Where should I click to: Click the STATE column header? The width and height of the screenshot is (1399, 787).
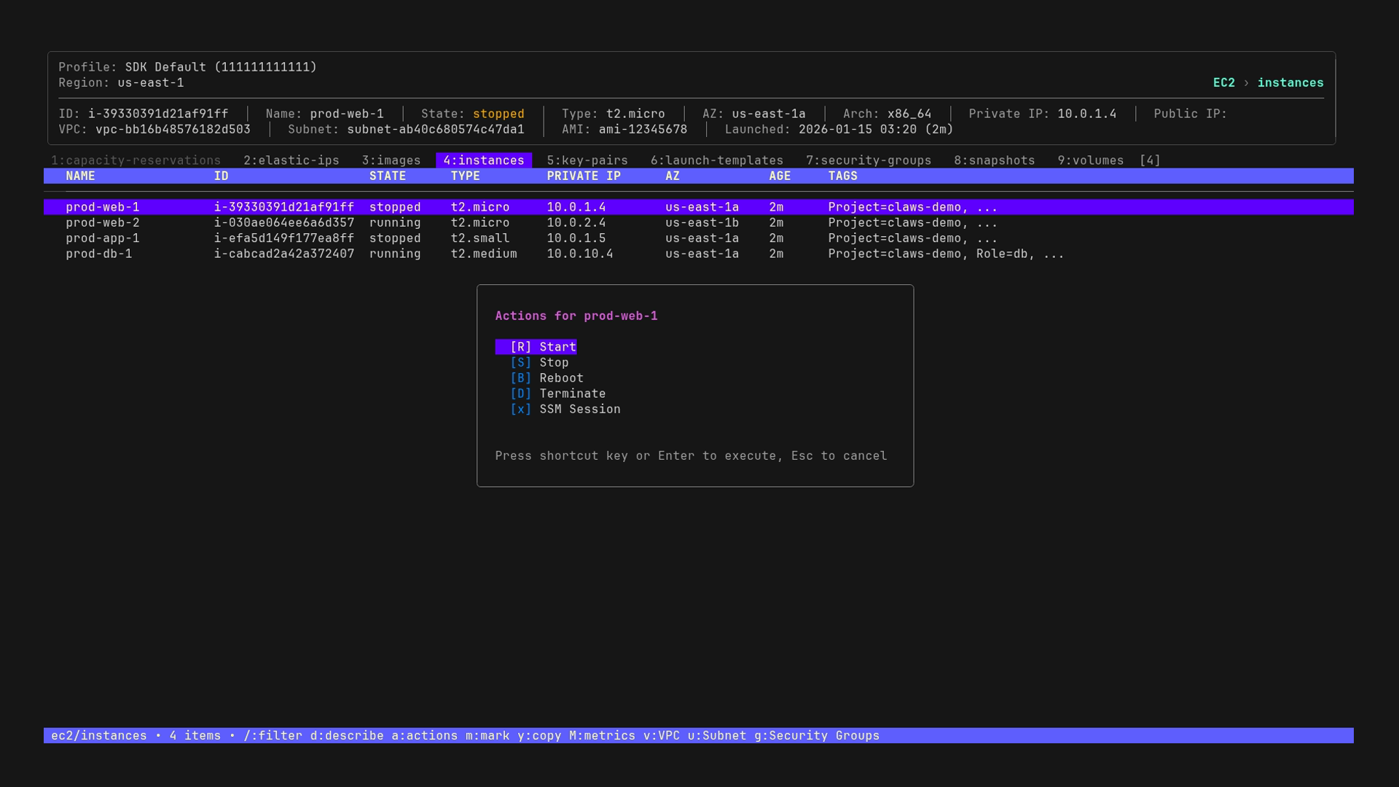[x=388, y=176]
